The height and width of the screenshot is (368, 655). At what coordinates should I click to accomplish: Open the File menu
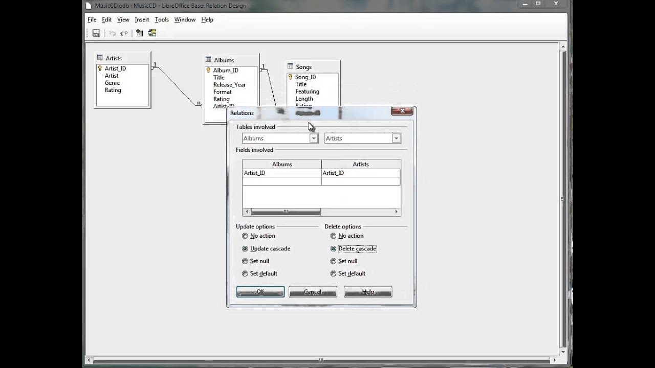pyautogui.click(x=92, y=19)
